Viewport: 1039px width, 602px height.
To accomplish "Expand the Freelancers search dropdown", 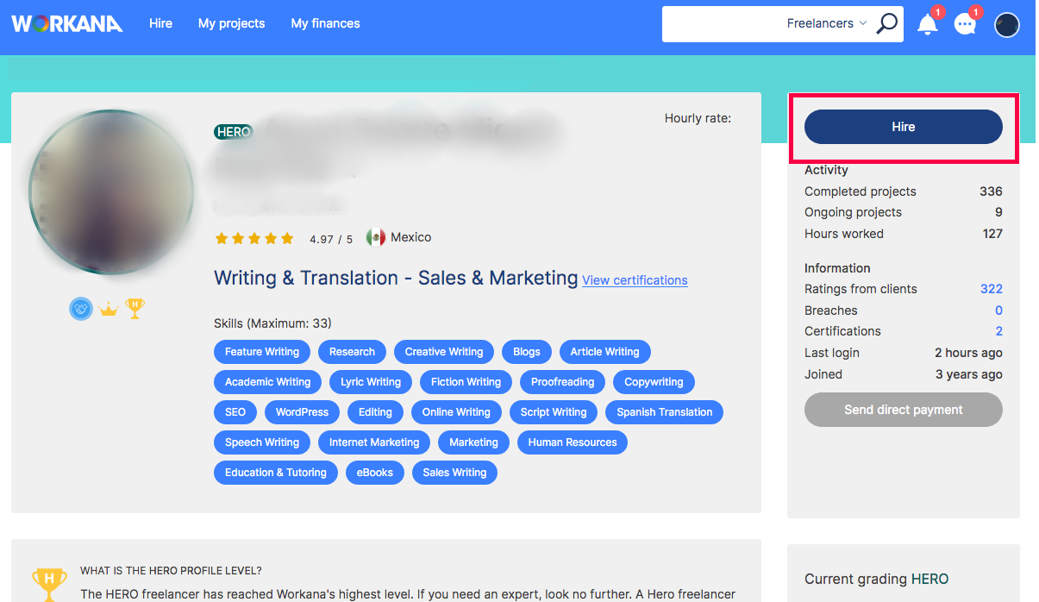I will [826, 24].
